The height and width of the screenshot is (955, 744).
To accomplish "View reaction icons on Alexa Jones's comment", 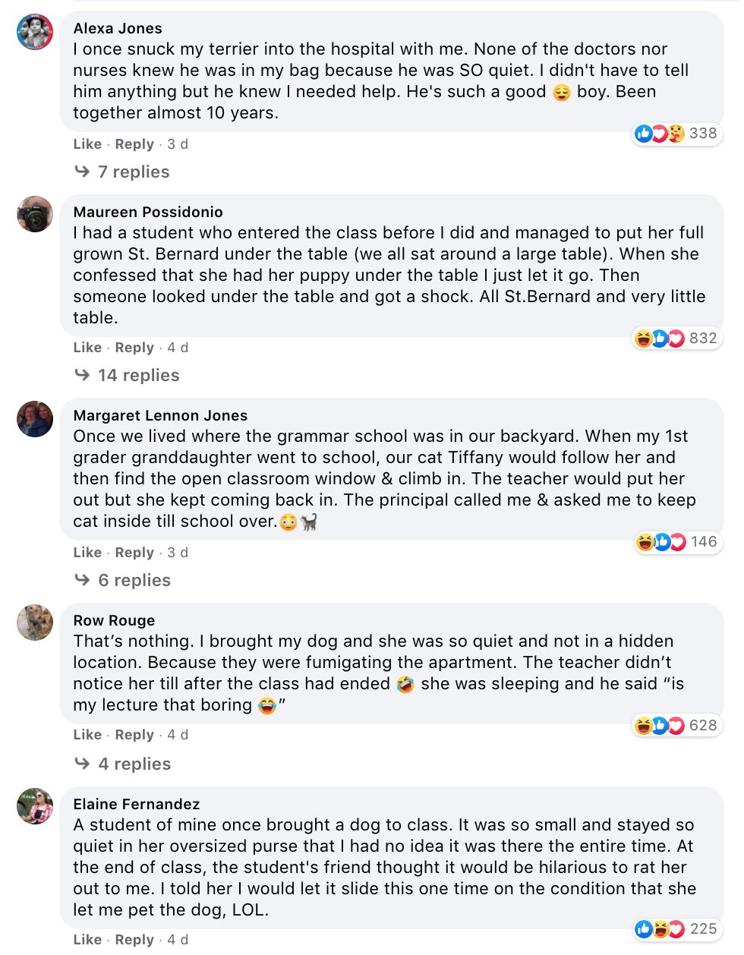I will click(x=659, y=134).
